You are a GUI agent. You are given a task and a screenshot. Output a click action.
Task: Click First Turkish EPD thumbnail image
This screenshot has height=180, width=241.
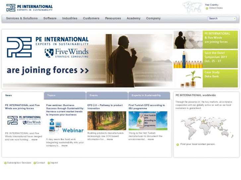148,121
